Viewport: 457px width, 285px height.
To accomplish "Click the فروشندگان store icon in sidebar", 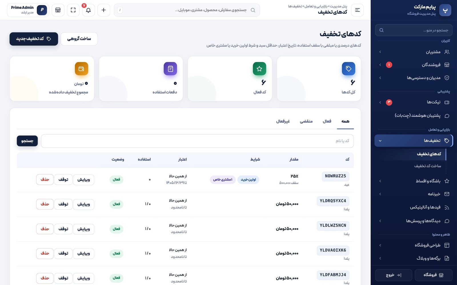I will [x=447, y=65].
